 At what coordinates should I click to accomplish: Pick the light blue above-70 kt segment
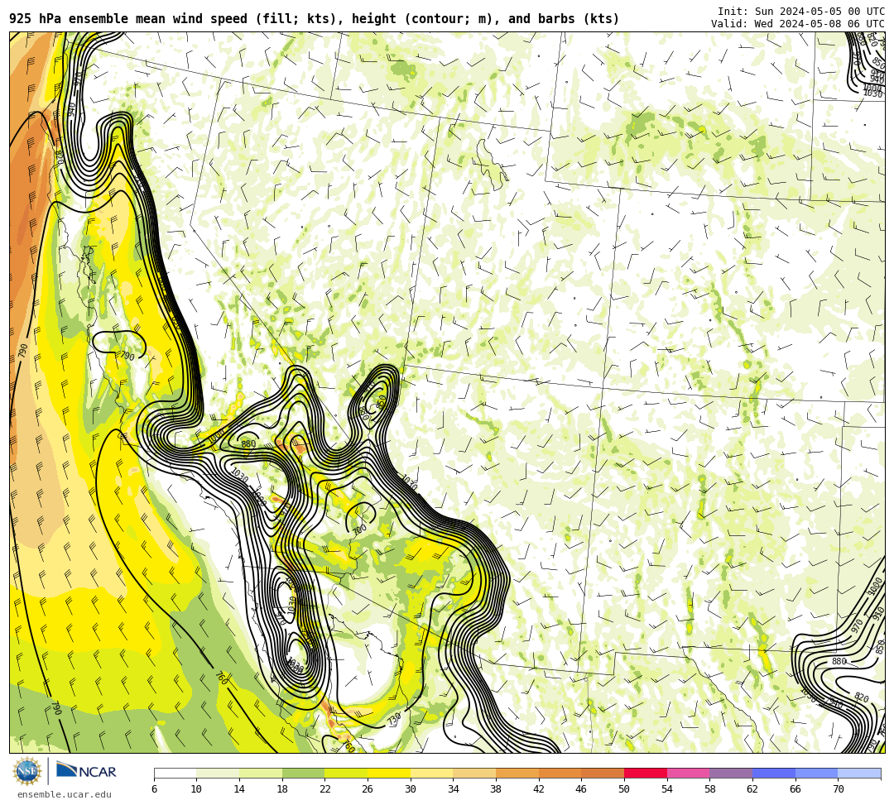click(x=859, y=773)
